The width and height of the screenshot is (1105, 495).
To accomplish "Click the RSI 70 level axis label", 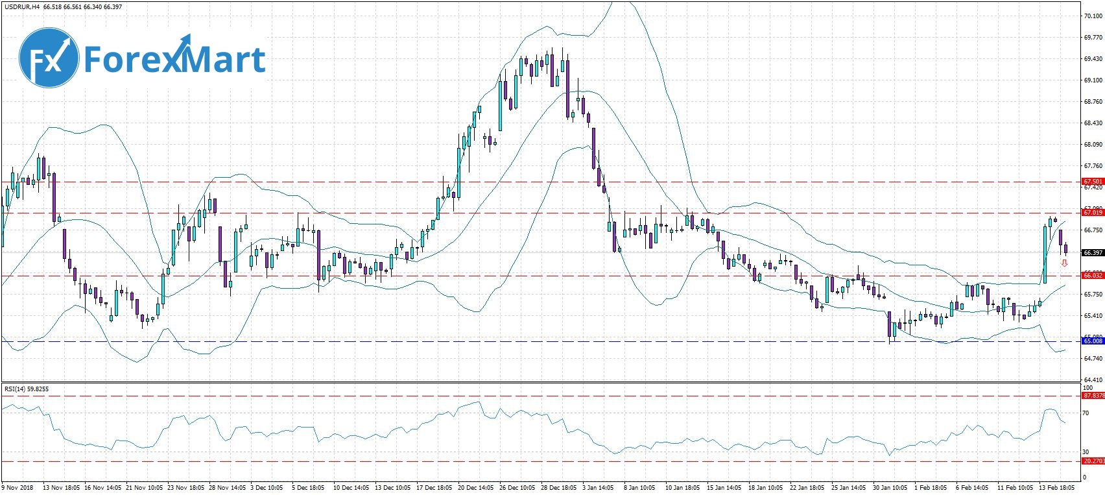I will coord(1086,413).
